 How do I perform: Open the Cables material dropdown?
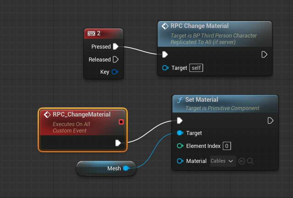point(223,161)
